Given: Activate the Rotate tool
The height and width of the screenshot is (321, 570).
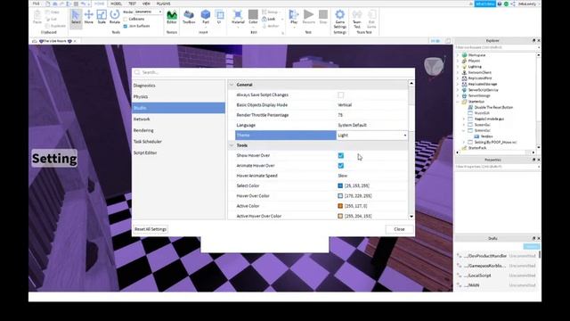Looking at the screenshot, I should [x=115, y=18].
